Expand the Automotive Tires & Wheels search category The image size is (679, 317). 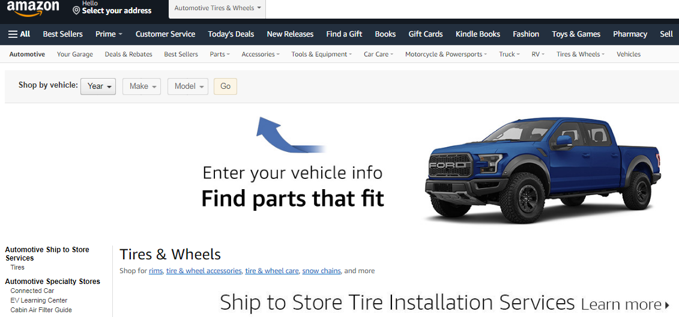tap(217, 8)
